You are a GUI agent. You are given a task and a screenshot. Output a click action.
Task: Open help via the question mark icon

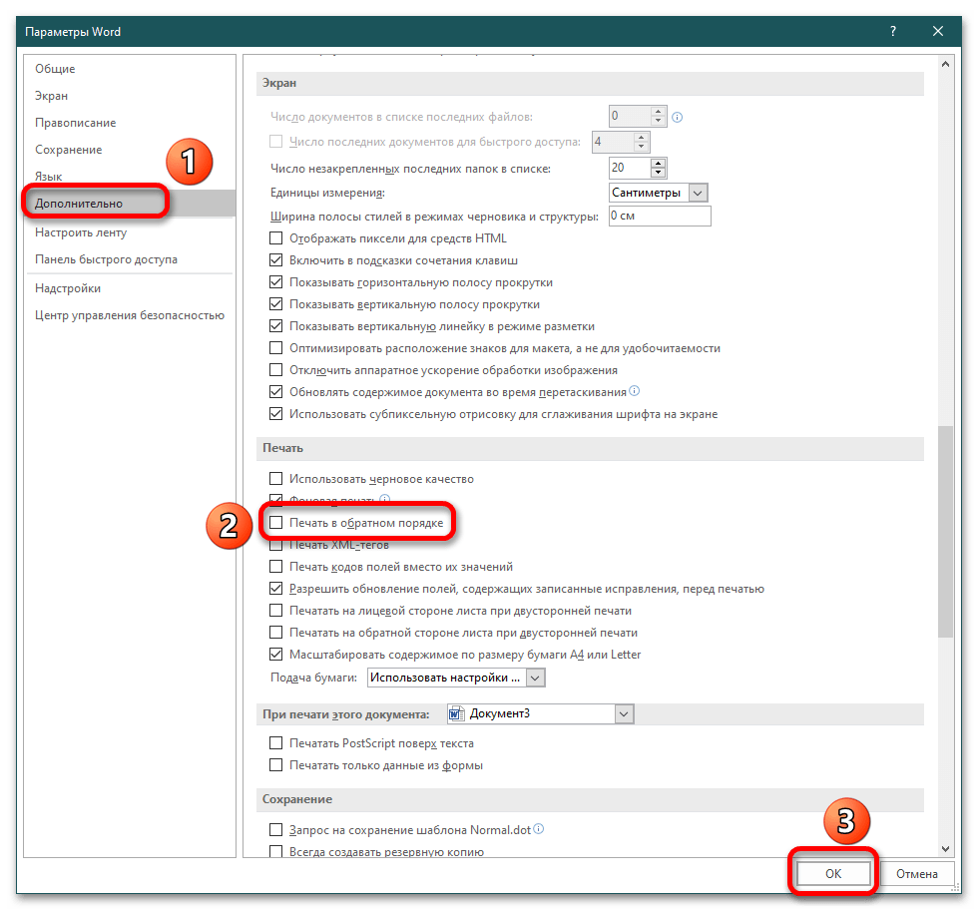[892, 31]
